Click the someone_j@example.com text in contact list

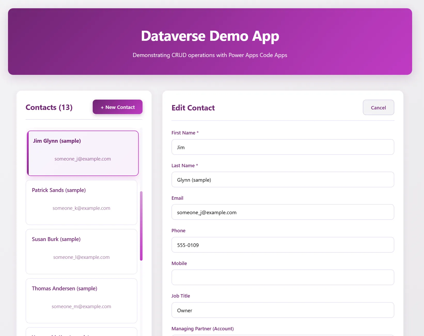click(x=83, y=159)
